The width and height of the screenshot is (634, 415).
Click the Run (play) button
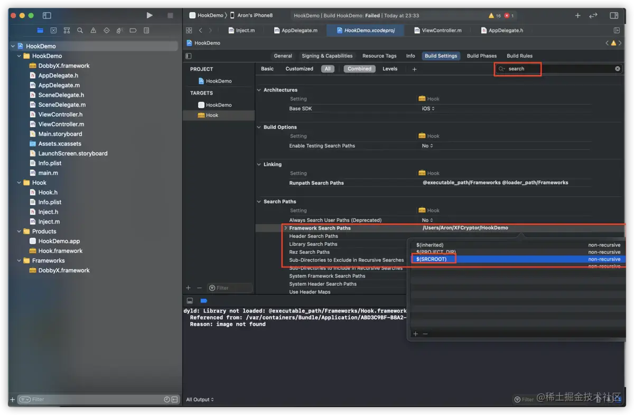(150, 15)
